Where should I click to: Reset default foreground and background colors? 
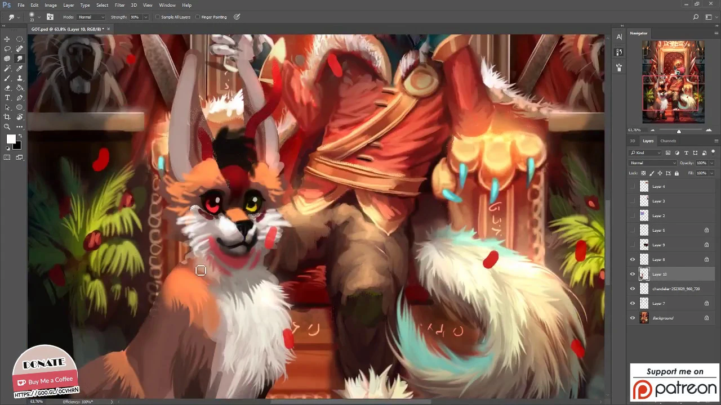[x=8, y=148]
